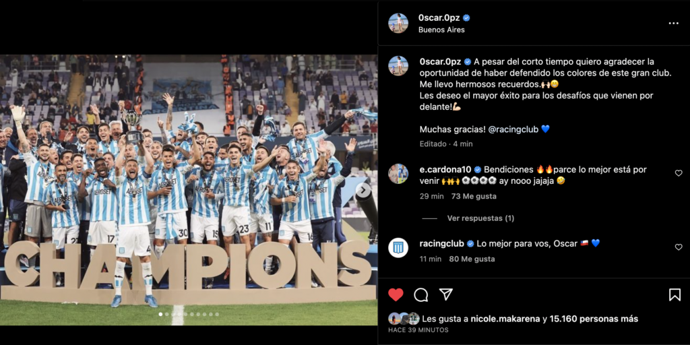Open the comment speech bubble icon
This screenshot has height=345, width=690.
click(421, 294)
